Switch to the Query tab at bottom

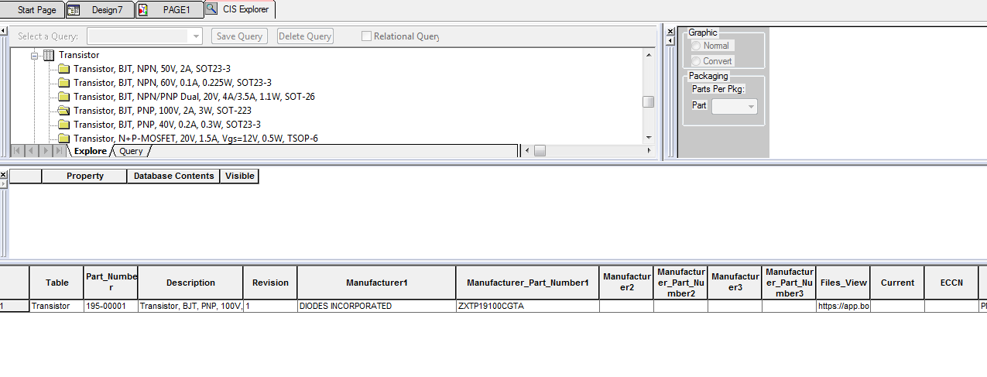pyautogui.click(x=131, y=151)
